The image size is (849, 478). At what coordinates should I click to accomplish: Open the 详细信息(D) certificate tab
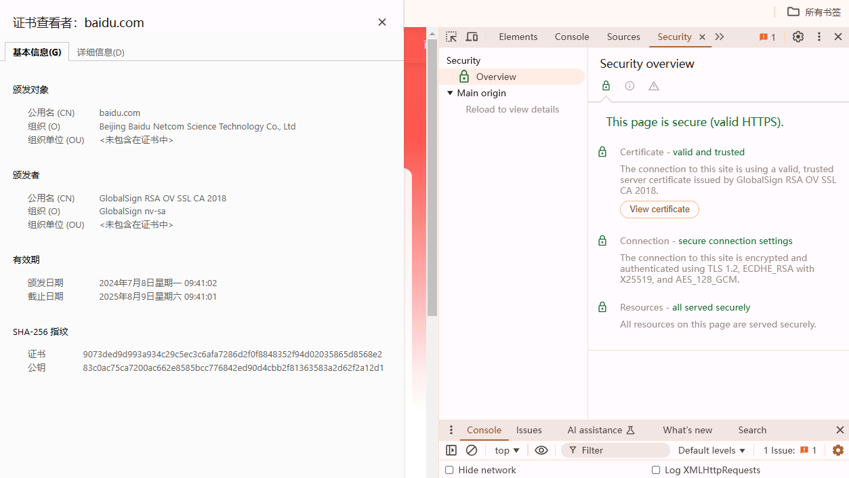pos(101,52)
